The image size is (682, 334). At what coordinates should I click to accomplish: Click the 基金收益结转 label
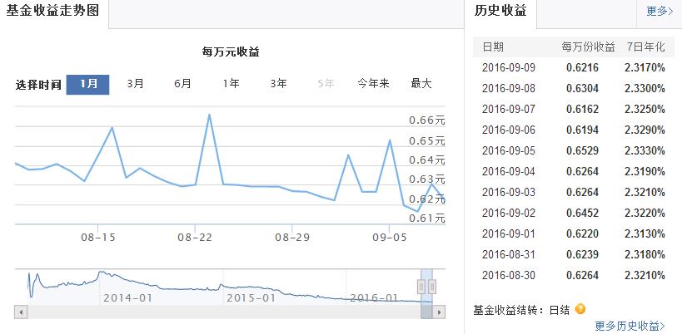pos(505,310)
